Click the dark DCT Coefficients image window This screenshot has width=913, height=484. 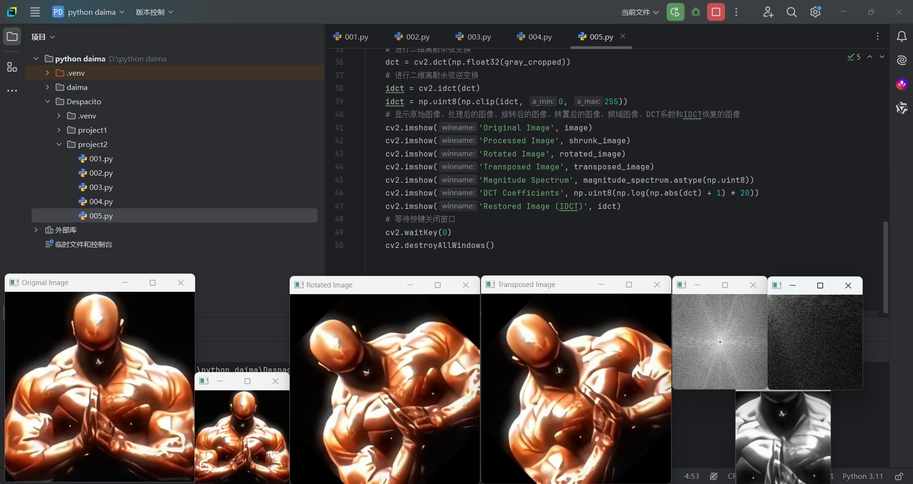point(815,342)
